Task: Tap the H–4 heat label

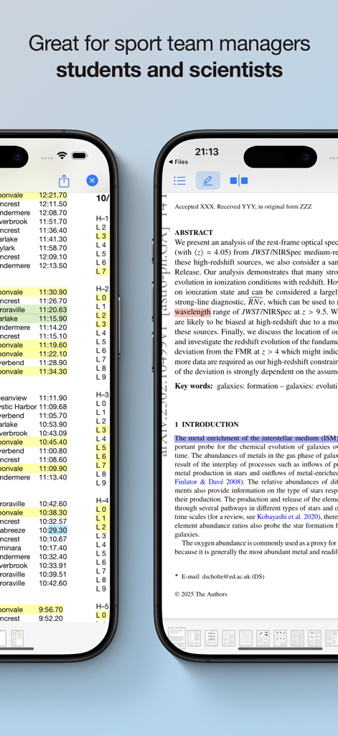Action: pyautogui.click(x=102, y=500)
